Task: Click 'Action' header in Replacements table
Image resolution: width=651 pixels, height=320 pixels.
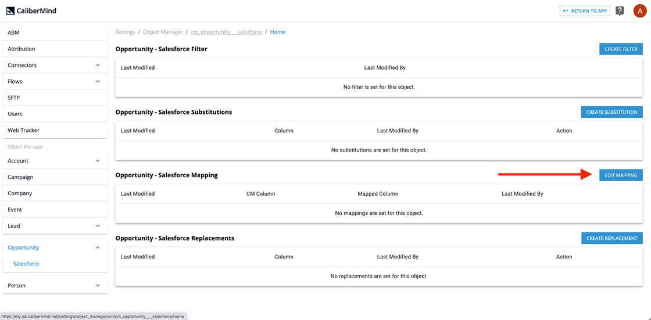Action: pyautogui.click(x=564, y=257)
